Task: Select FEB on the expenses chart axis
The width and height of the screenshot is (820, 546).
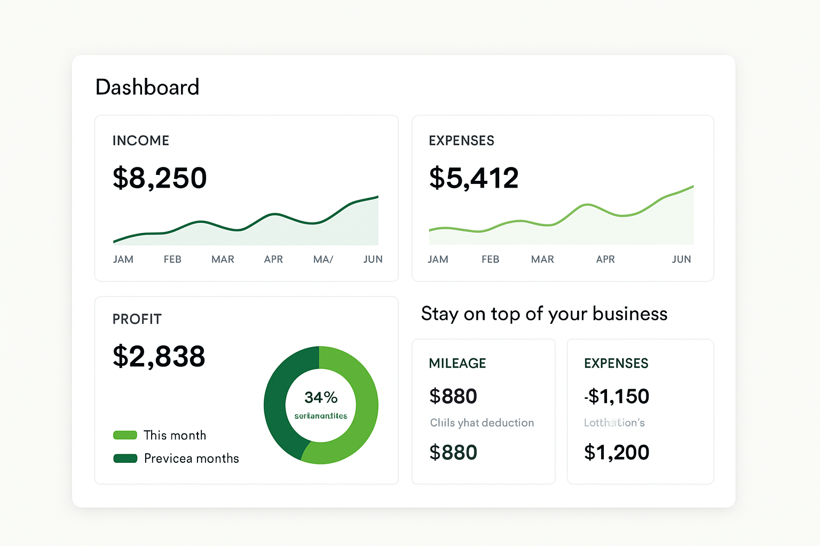Action: (490, 259)
